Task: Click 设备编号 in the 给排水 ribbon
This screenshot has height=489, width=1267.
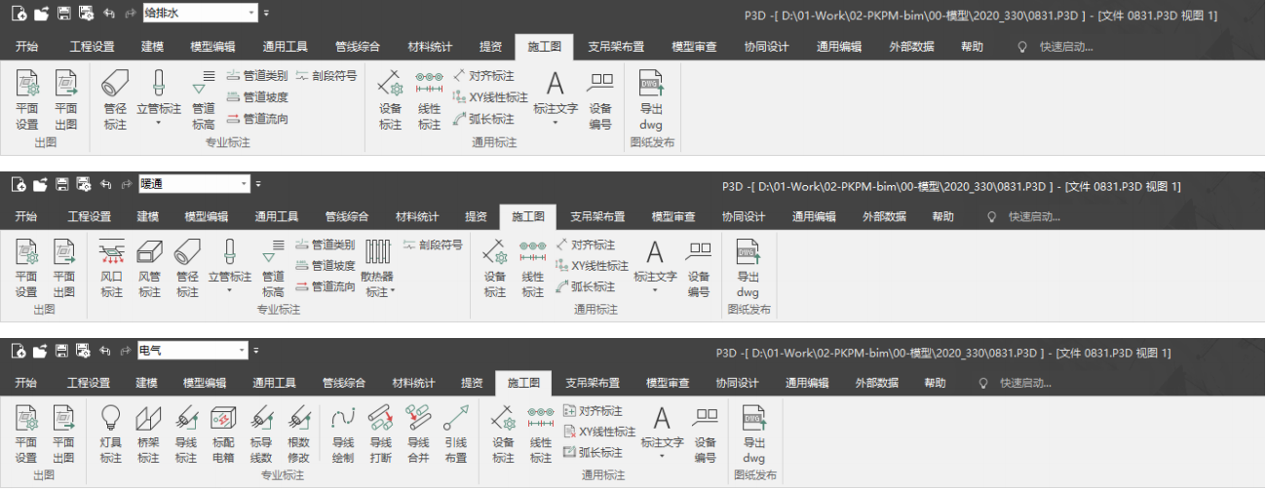Action: click(600, 100)
